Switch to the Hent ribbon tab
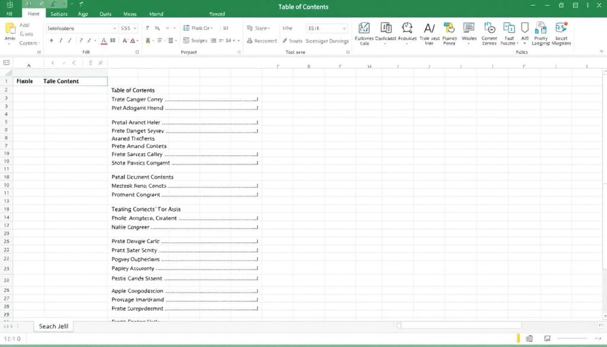The width and height of the screenshot is (607, 347). 34,14
